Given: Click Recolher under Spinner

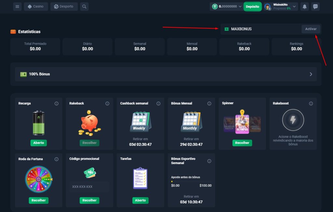Looking at the screenshot, I should [x=242, y=143].
